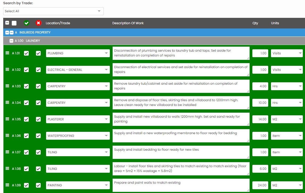The height and width of the screenshot is (193, 305).
Task: Click the green approve-all checkmark icon
Action: click(x=26, y=23)
